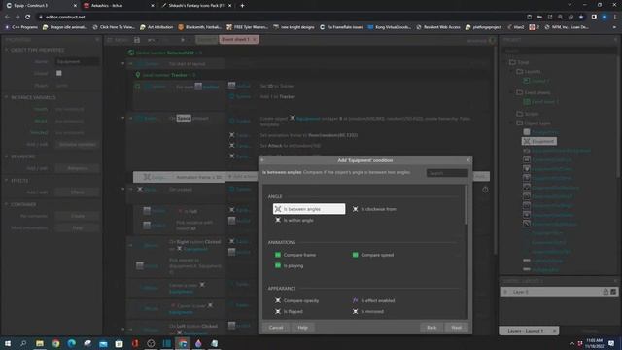Viewport: 622px width, 350px height.
Task: Collapse the Effects section
Action: tap(7, 181)
